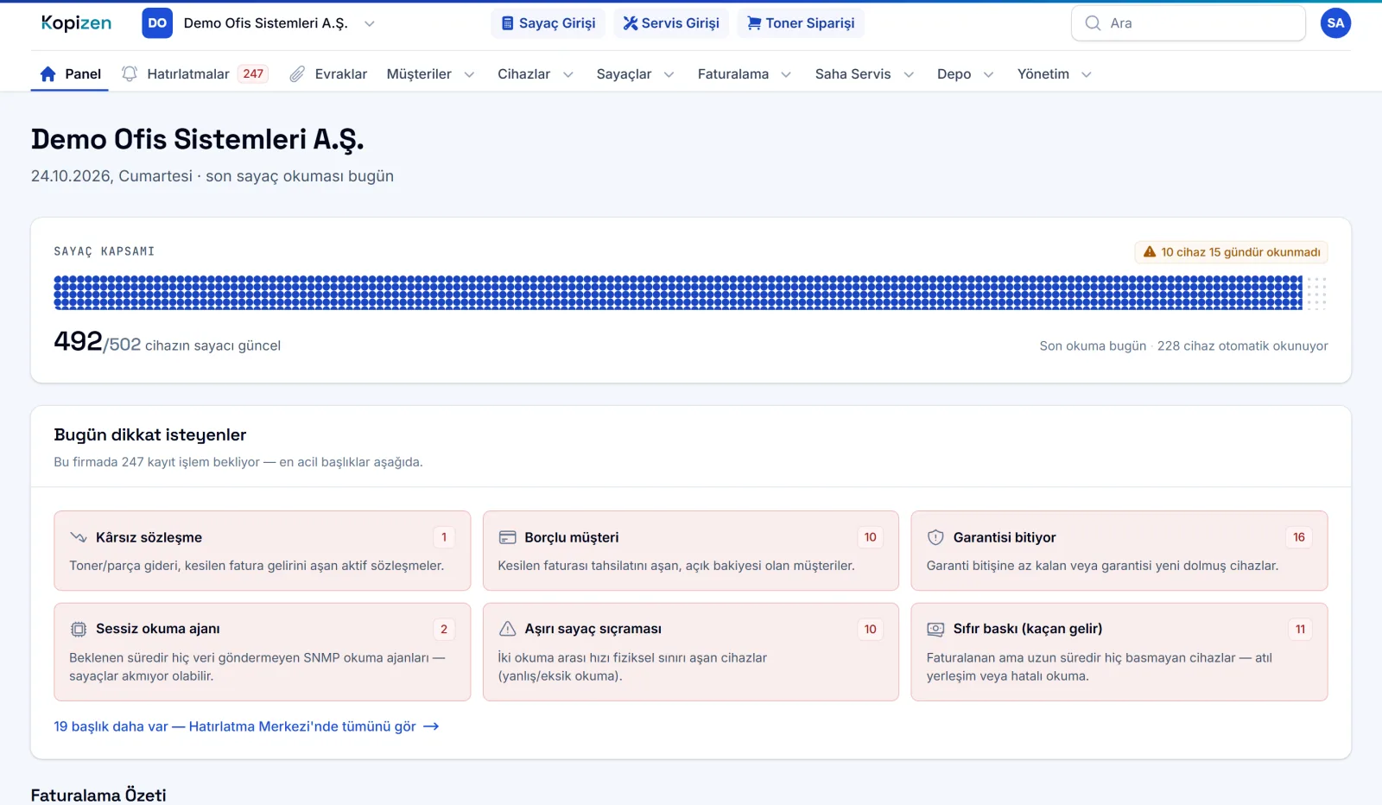Expand the Cihazlar menu

(535, 74)
